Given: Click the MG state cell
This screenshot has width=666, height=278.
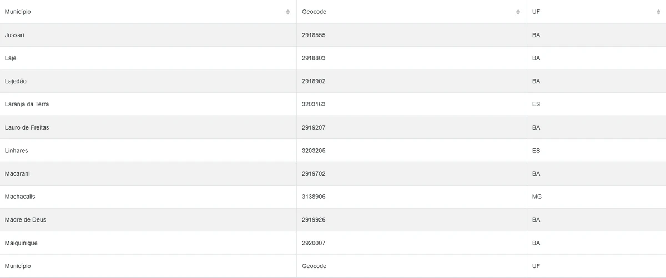Looking at the screenshot, I should 537,197.
